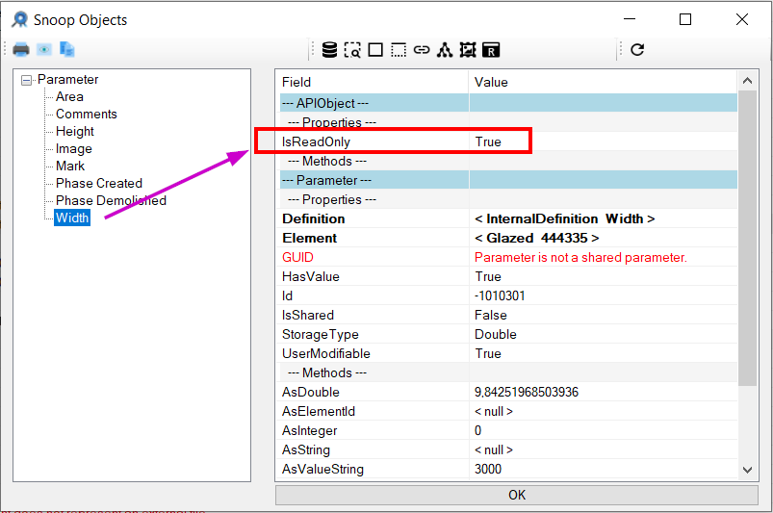Click the blue Parameter section header row
Viewport: 773px width, 513px height.
[508, 180]
